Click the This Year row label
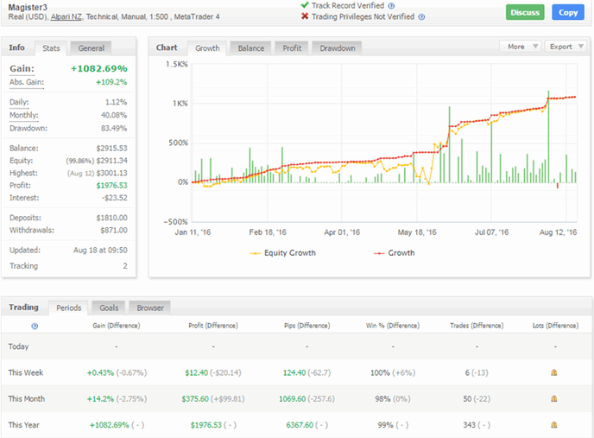 click(x=24, y=425)
